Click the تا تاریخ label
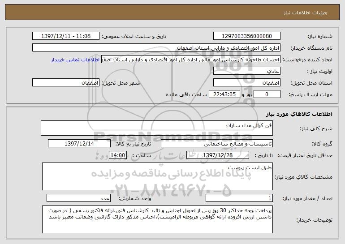This screenshot has height=244, width=345. coord(263,156)
